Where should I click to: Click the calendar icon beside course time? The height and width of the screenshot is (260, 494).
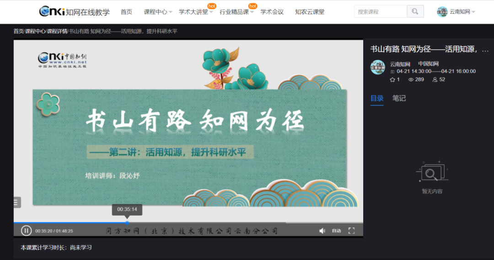click(x=392, y=71)
